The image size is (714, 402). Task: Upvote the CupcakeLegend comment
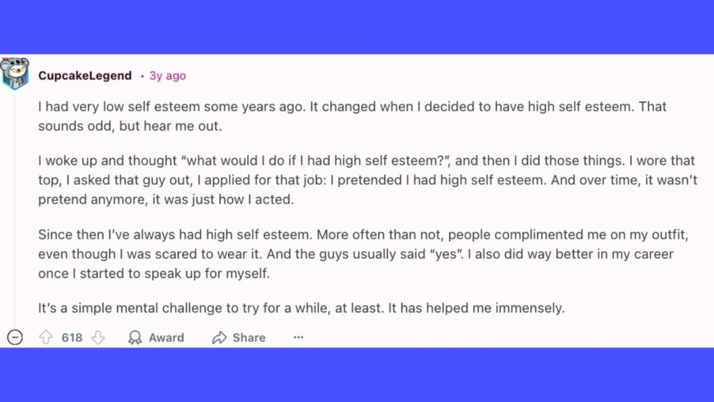pos(46,338)
